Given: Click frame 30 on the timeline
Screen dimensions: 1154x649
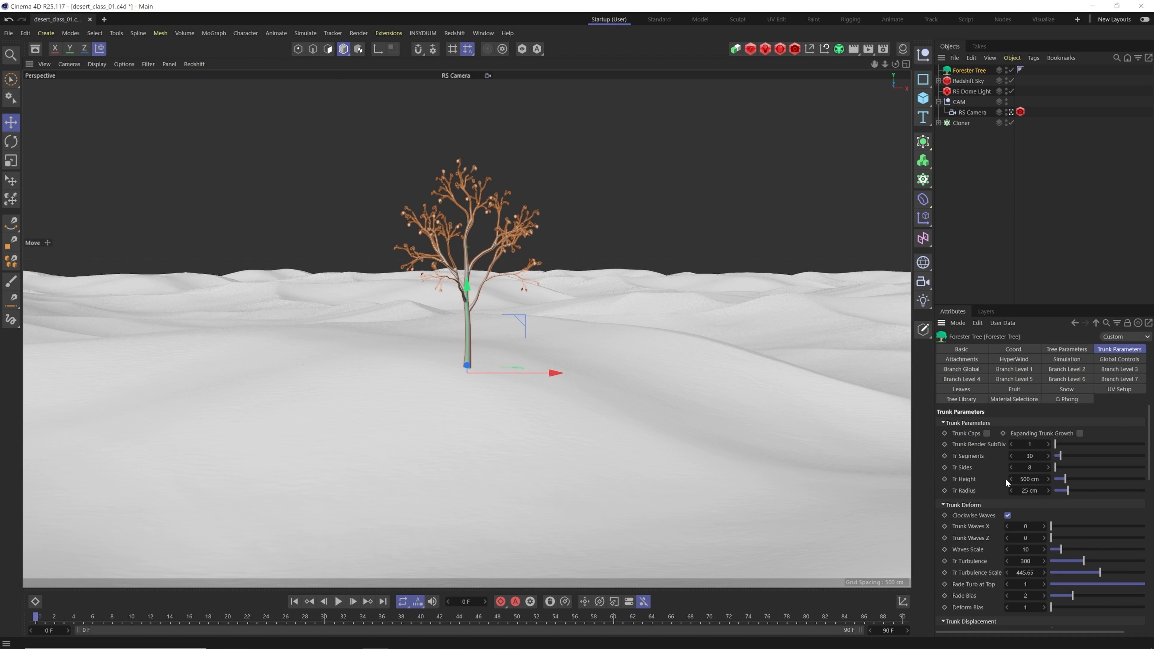Looking at the screenshot, I should tap(324, 617).
